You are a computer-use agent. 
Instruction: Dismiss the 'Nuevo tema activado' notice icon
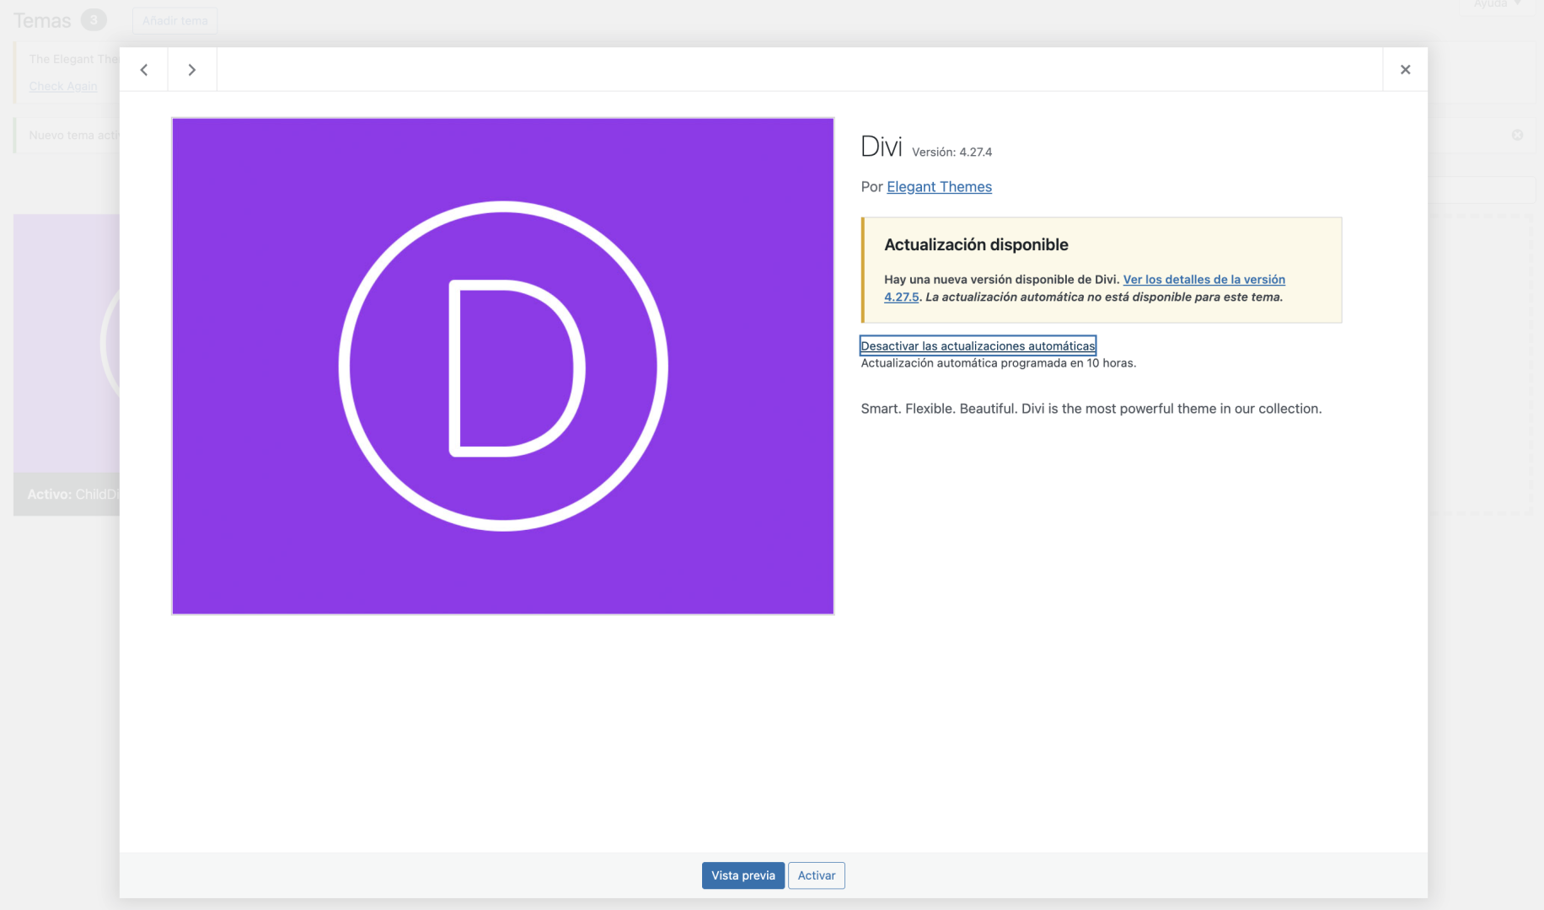(1517, 135)
